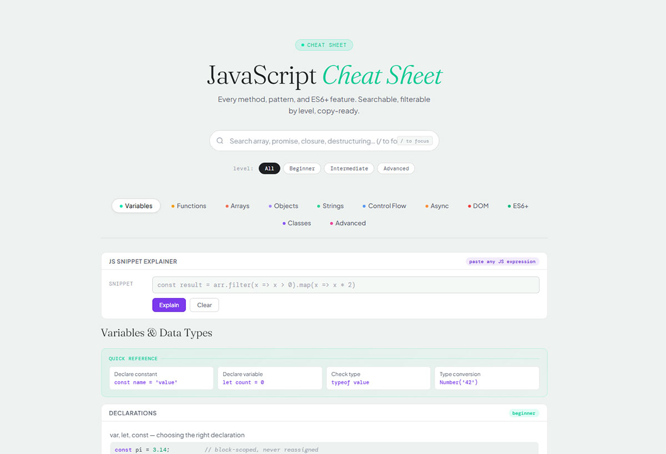Select the All level filter

pyautogui.click(x=269, y=169)
